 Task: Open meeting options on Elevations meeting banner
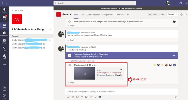[174, 55]
